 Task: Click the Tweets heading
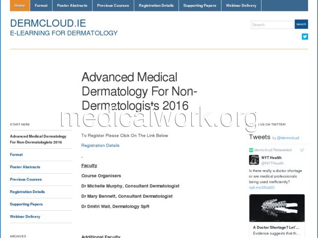pos(259,137)
